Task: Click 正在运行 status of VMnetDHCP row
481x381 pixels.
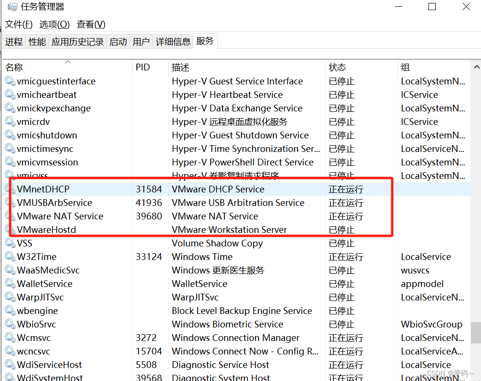Action: point(346,189)
